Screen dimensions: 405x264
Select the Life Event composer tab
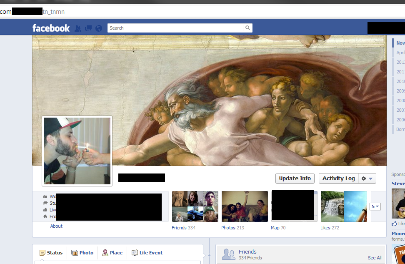pos(147,253)
